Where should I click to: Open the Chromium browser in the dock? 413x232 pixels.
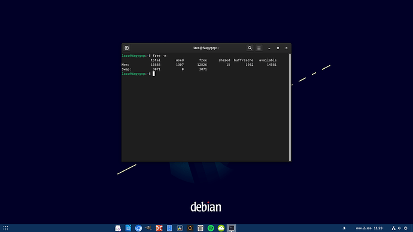(x=138, y=228)
